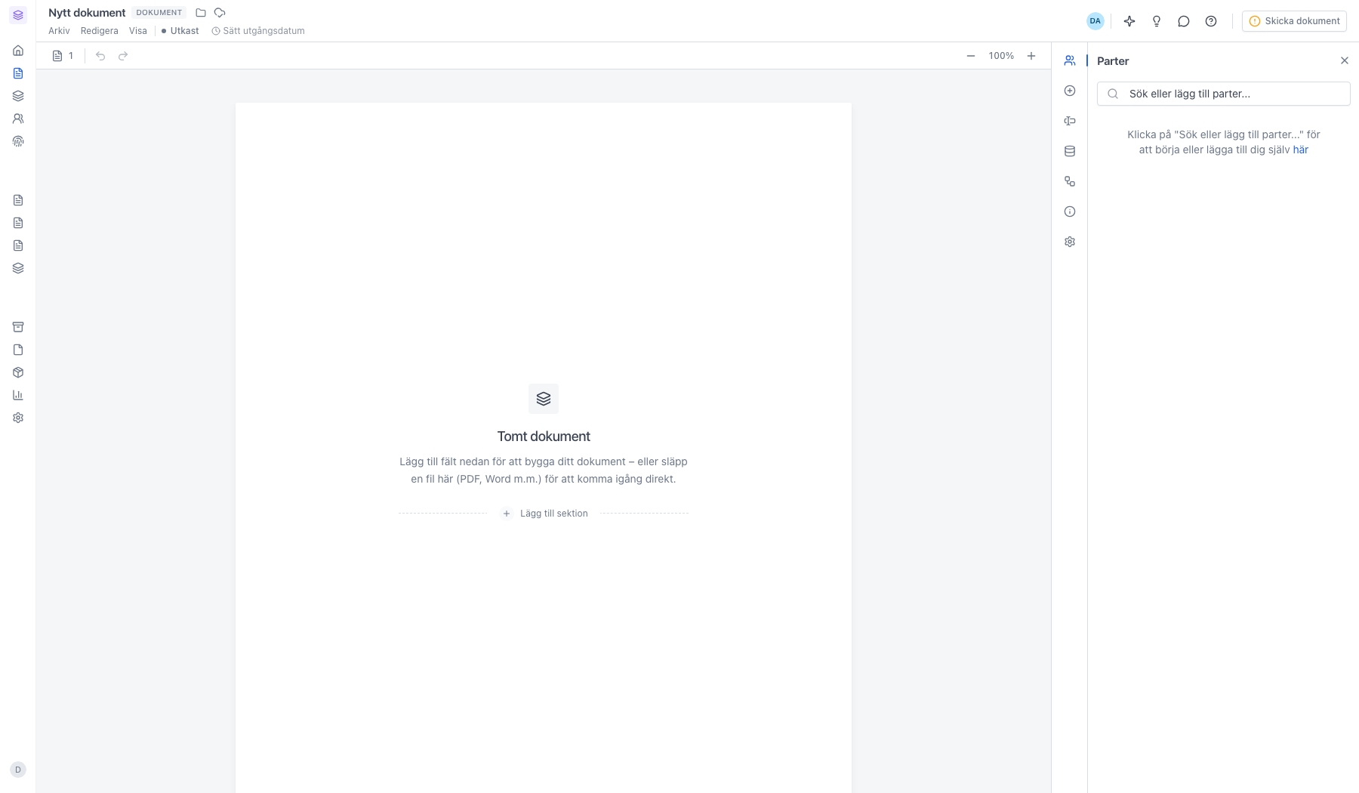Open the home icon in left sidebar
The height and width of the screenshot is (793, 1359).
(x=18, y=51)
